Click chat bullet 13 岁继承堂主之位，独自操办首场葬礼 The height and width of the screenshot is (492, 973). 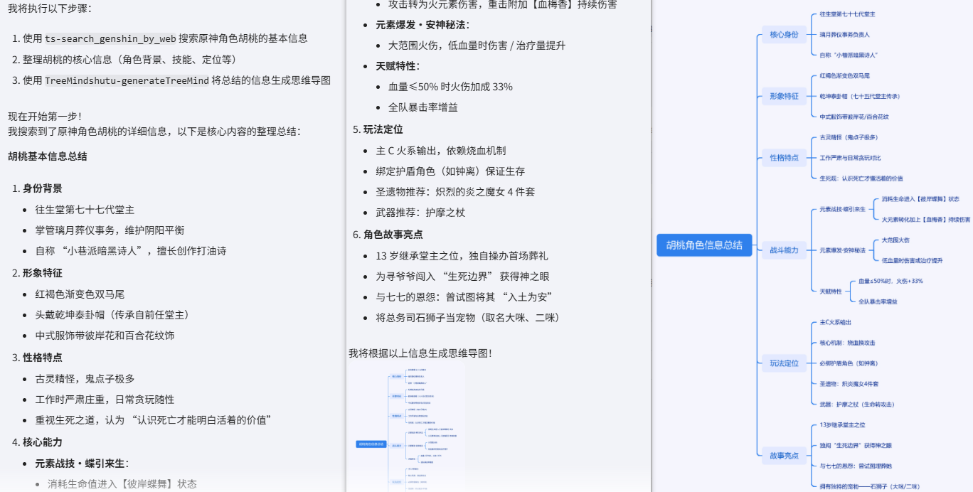(x=462, y=256)
